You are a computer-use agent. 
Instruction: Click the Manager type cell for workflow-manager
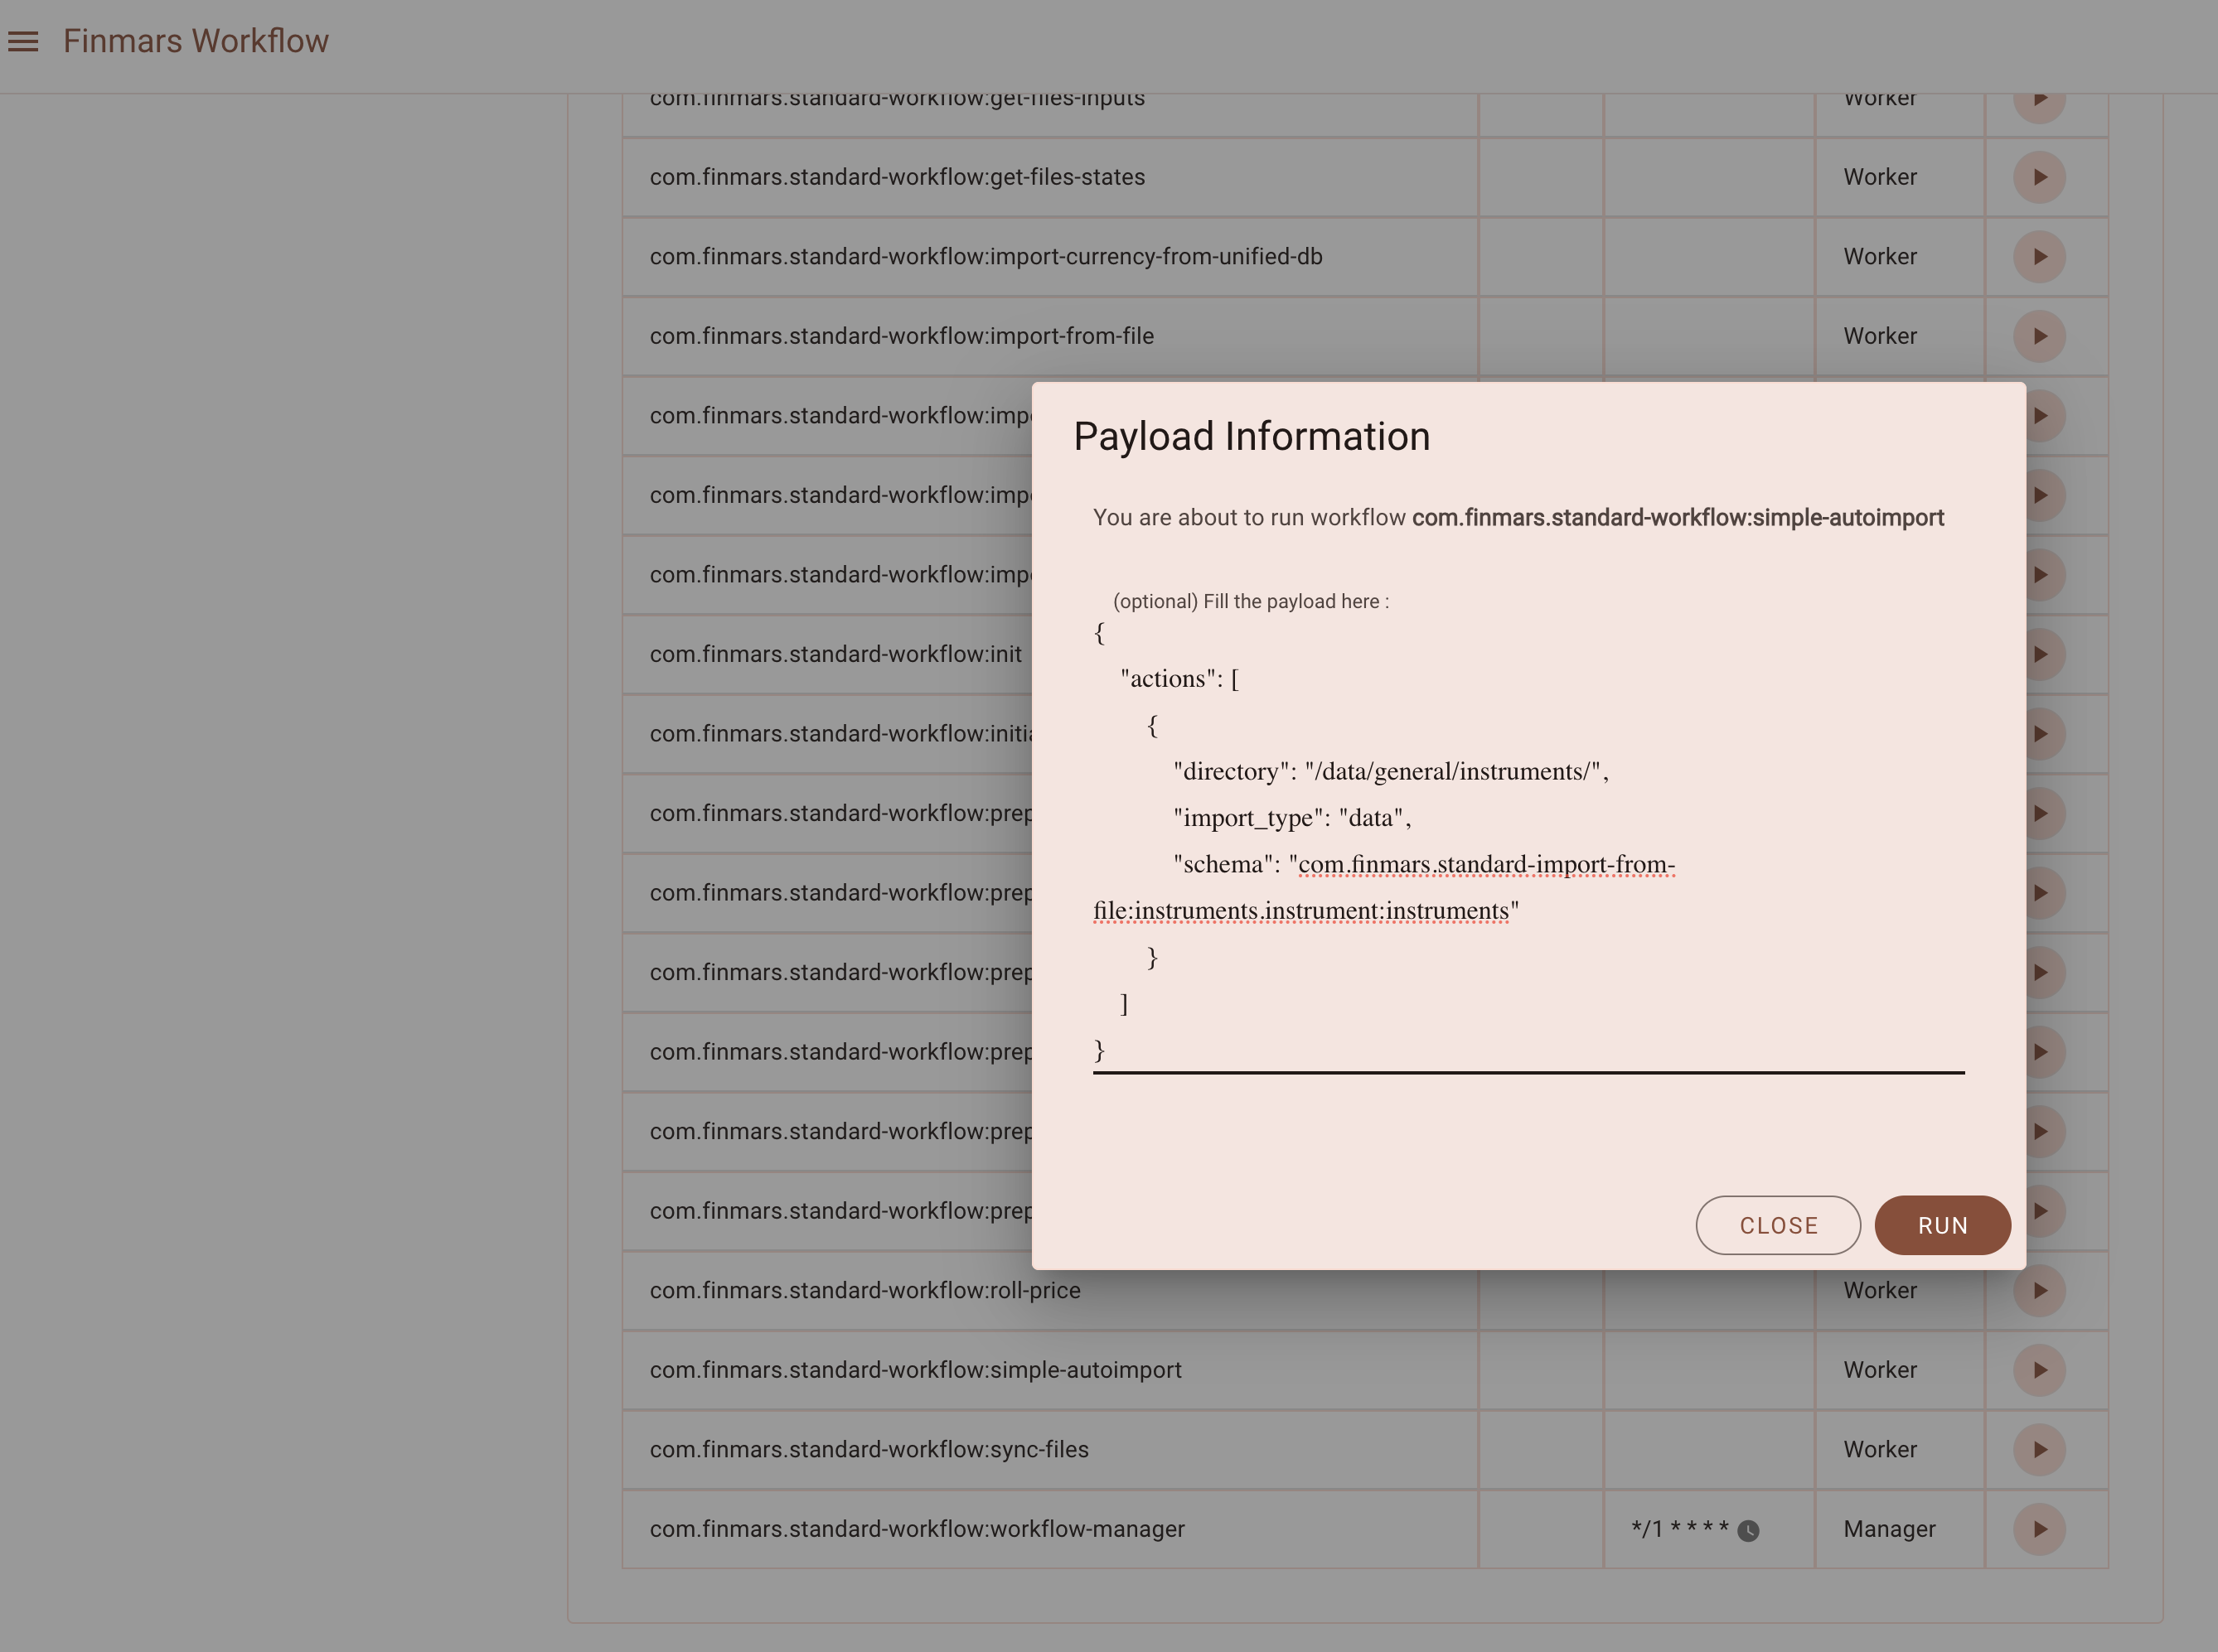coord(1889,1529)
